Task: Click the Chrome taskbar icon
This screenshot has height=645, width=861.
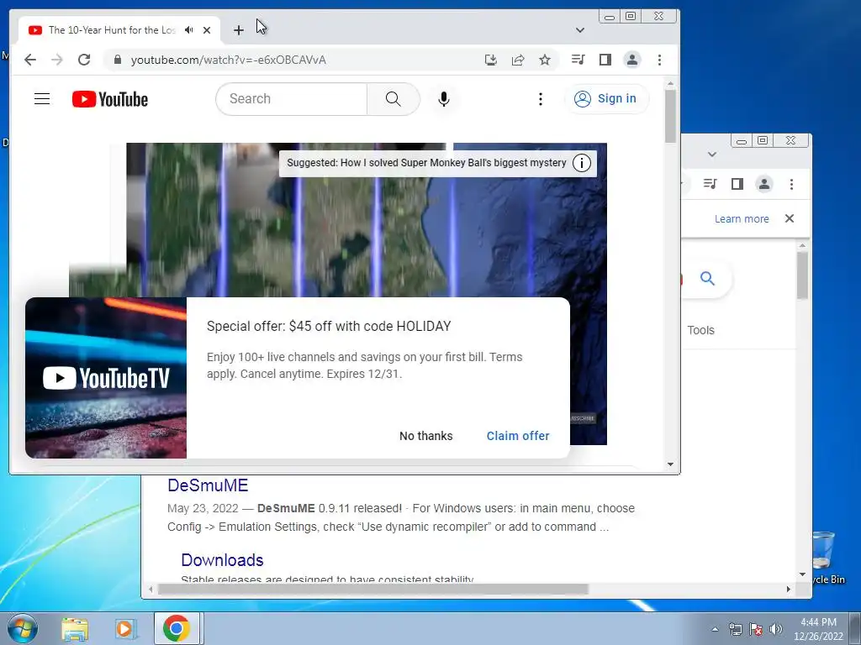Action: 177,628
